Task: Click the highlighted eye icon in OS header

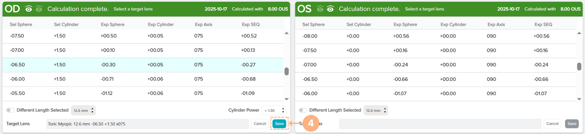Action: [330, 9]
